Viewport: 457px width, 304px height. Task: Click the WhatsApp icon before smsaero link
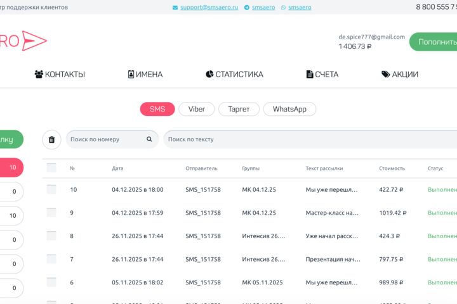pyautogui.click(x=283, y=8)
